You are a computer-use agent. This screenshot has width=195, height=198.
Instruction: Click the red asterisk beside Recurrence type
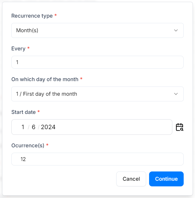[x=56, y=16]
